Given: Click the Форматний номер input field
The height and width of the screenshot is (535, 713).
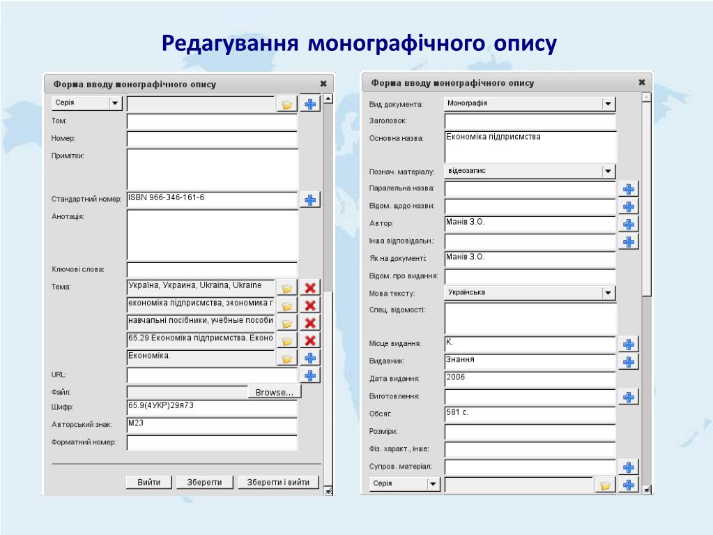Looking at the screenshot, I should [212, 443].
